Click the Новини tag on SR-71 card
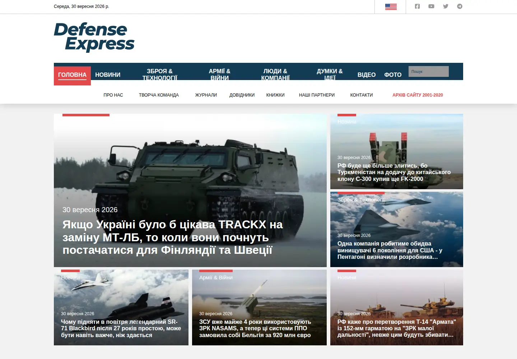This screenshot has width=517, height=359. click(70, 278)
